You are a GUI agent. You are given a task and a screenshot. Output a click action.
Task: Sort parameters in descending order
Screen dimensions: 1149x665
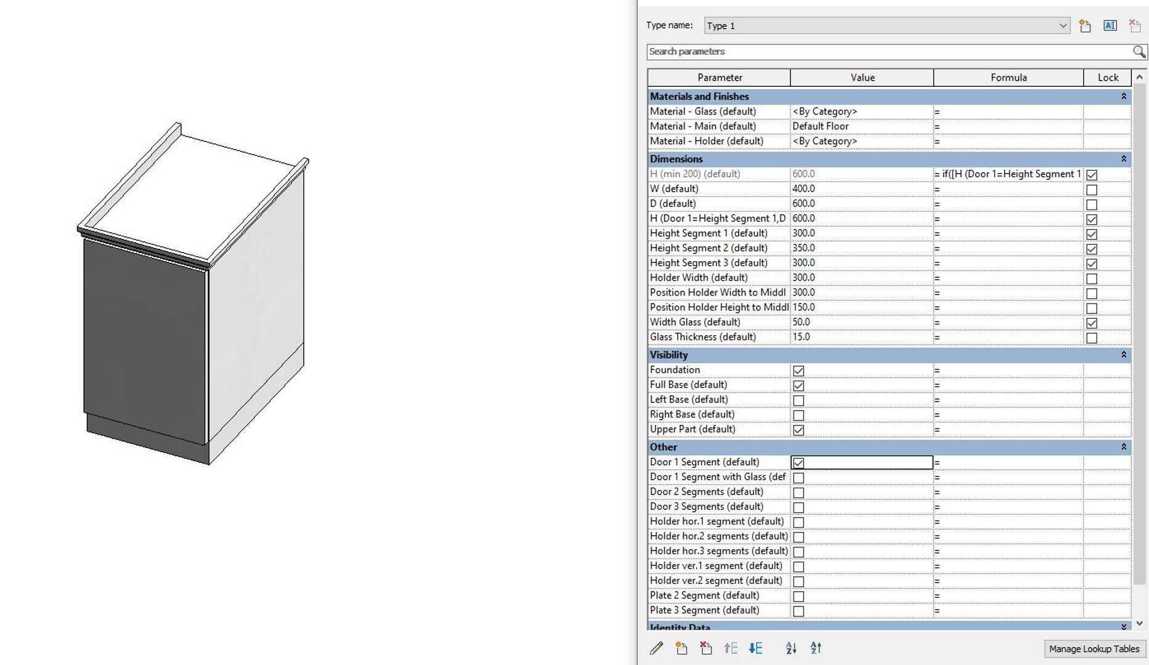click(x=816, y=648)
